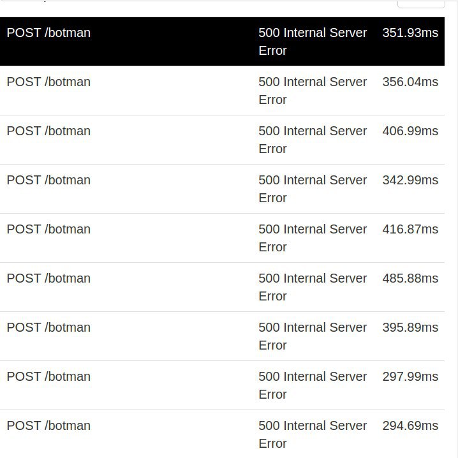Click the 500 Internal Server Error in the 297.99ms row
The image size is (458, 458).
tap(313, 385)
